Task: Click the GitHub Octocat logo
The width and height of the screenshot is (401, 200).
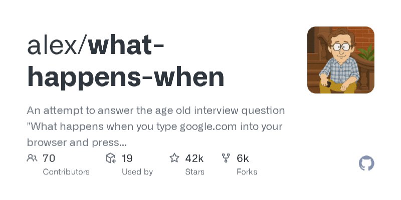Action: [366, 163]
